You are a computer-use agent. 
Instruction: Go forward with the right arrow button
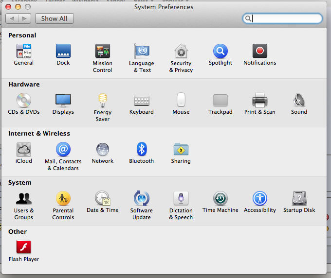click(24, 18)
